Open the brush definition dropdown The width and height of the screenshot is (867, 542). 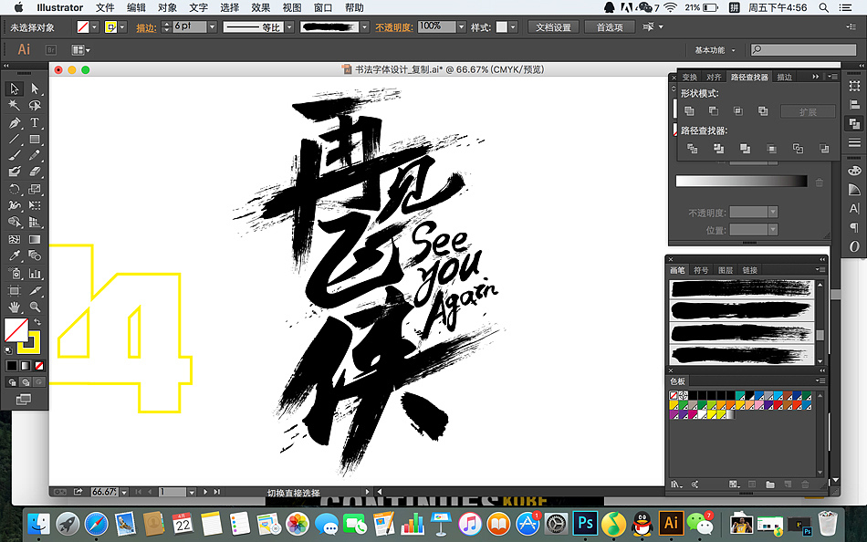(x=364, y=26)
